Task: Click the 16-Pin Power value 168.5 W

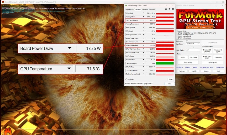Action: [x=150, y=56]
